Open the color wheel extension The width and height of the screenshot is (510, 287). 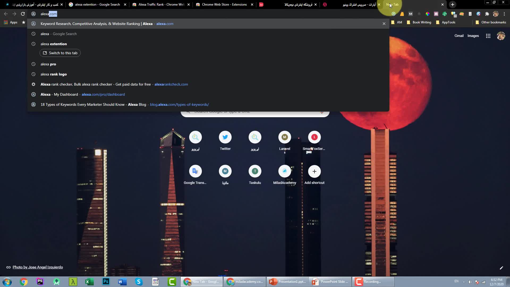pos(427,14)
